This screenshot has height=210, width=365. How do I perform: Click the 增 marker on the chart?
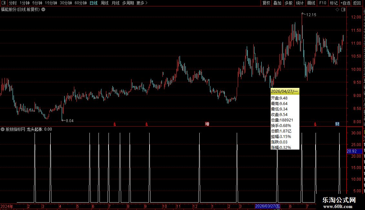[207, 124]
